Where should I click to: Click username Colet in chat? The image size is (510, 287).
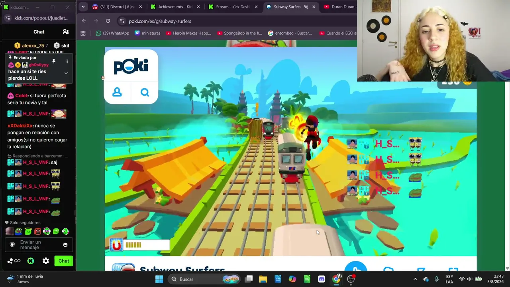pos(21,96)
